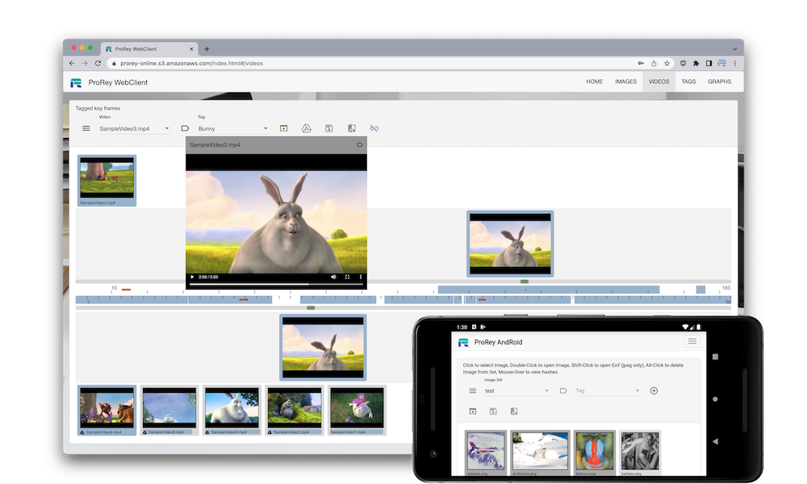807x484 pixels.
Task: Expand the Bunny tag dropdown
Action: [x=233, y=128]
